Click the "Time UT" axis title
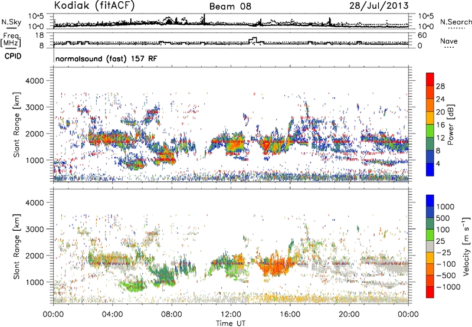 click(x=231, y=323)
